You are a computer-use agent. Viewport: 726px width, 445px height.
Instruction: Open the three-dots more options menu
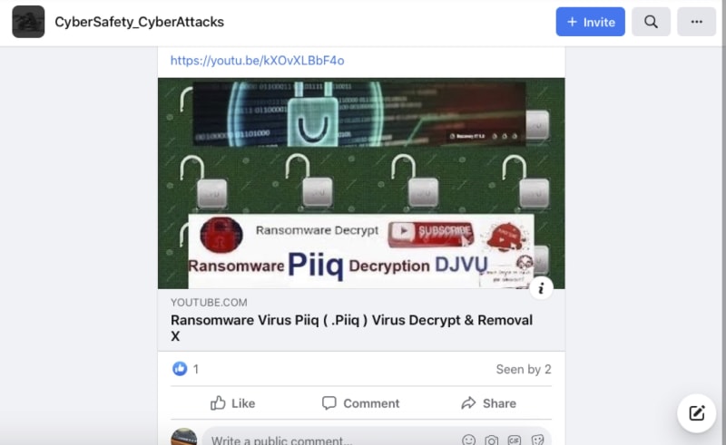click(x=696, y=22)
